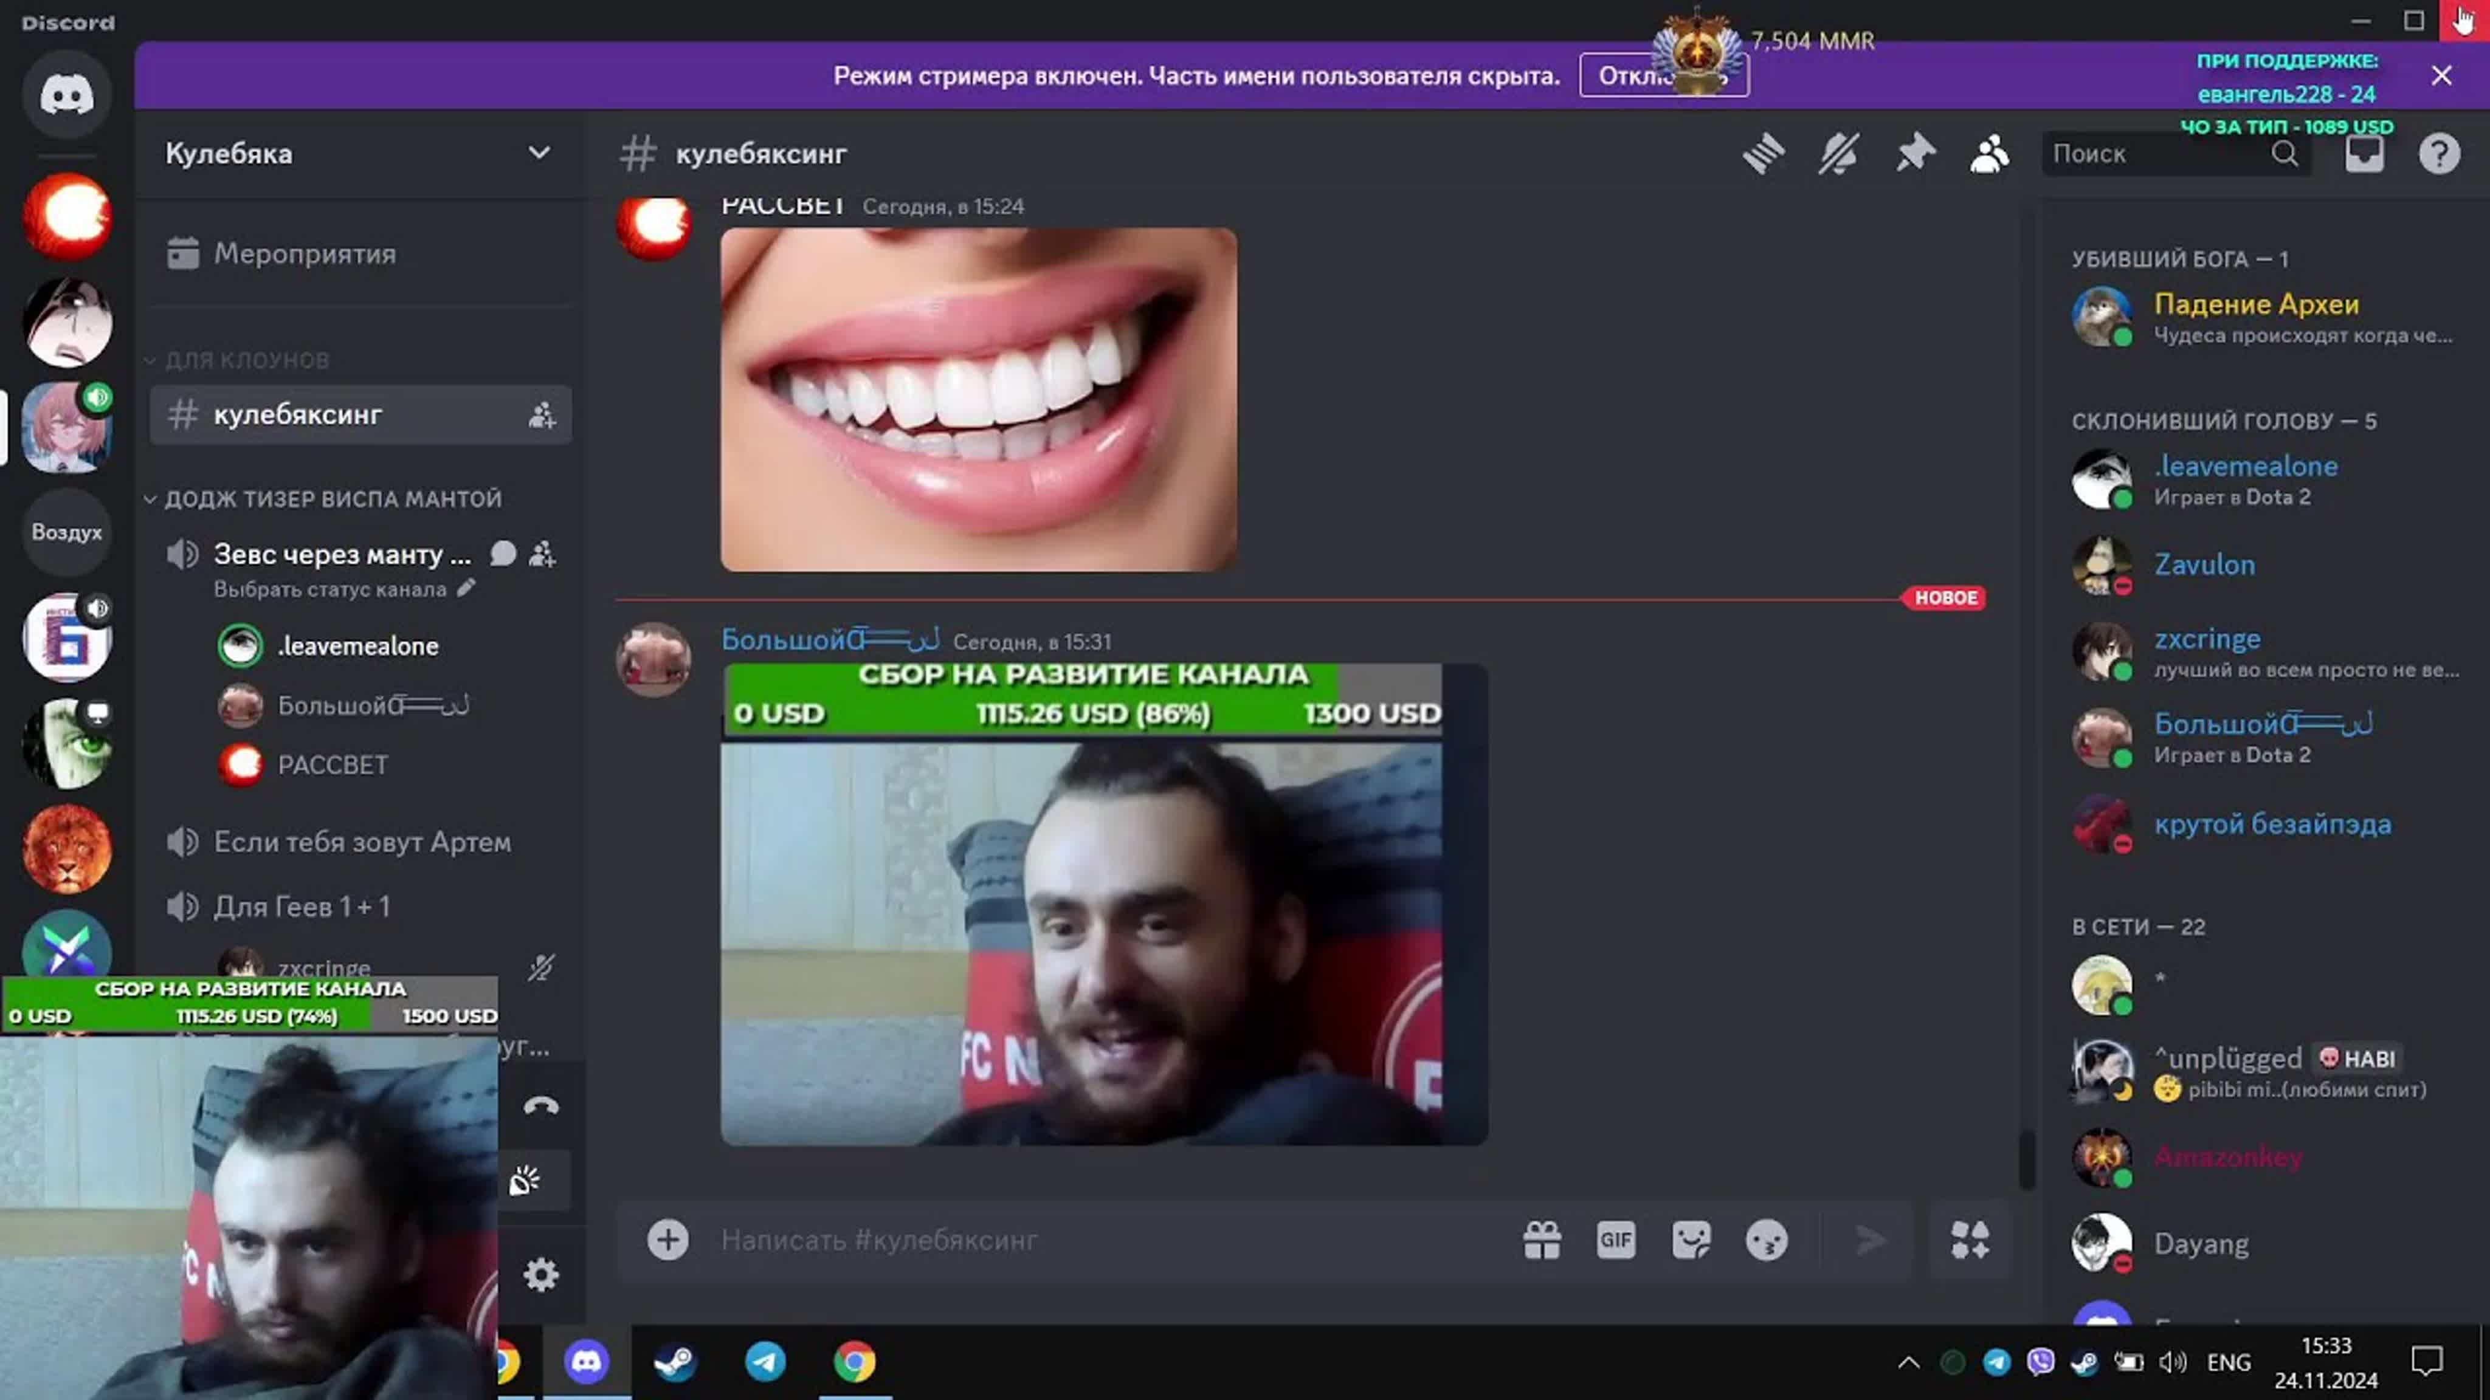Image resolution: width=2490 pixels, height=1400 pixels.
Task: Open the red glowing server icon
Action: click(x=67, y=216)
